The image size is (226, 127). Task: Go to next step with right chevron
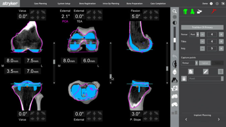(219, 119)
